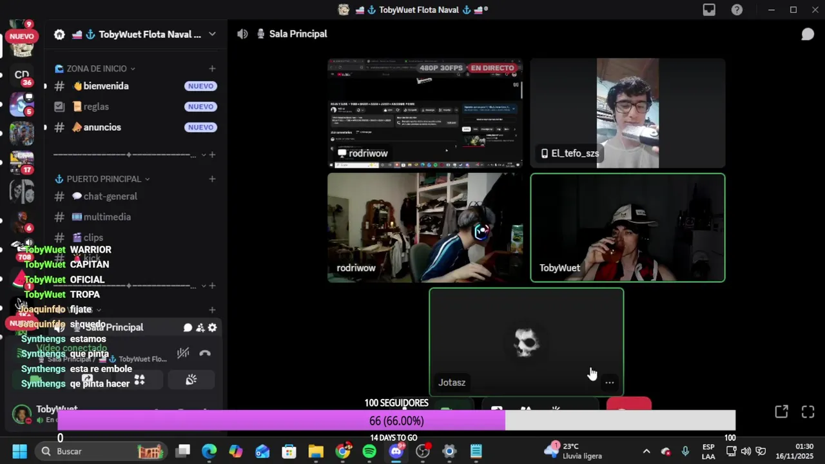
Task: Click the Buscar taskbar search box
Action: click(101, 451)
